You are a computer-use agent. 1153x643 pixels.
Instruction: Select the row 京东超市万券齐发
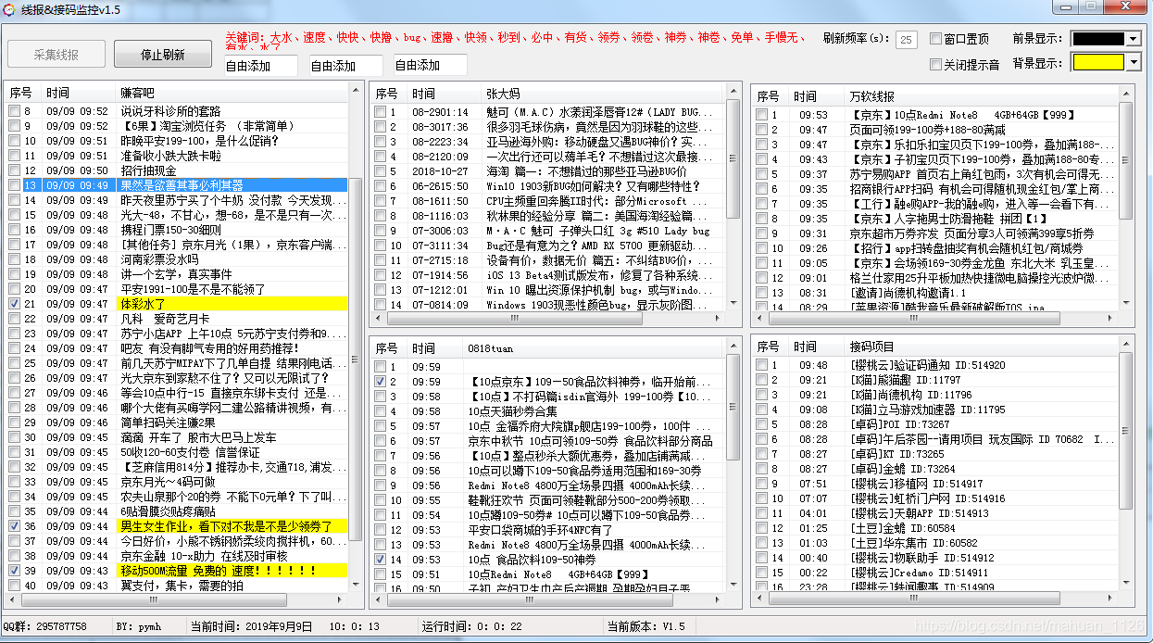click(935, 233)
